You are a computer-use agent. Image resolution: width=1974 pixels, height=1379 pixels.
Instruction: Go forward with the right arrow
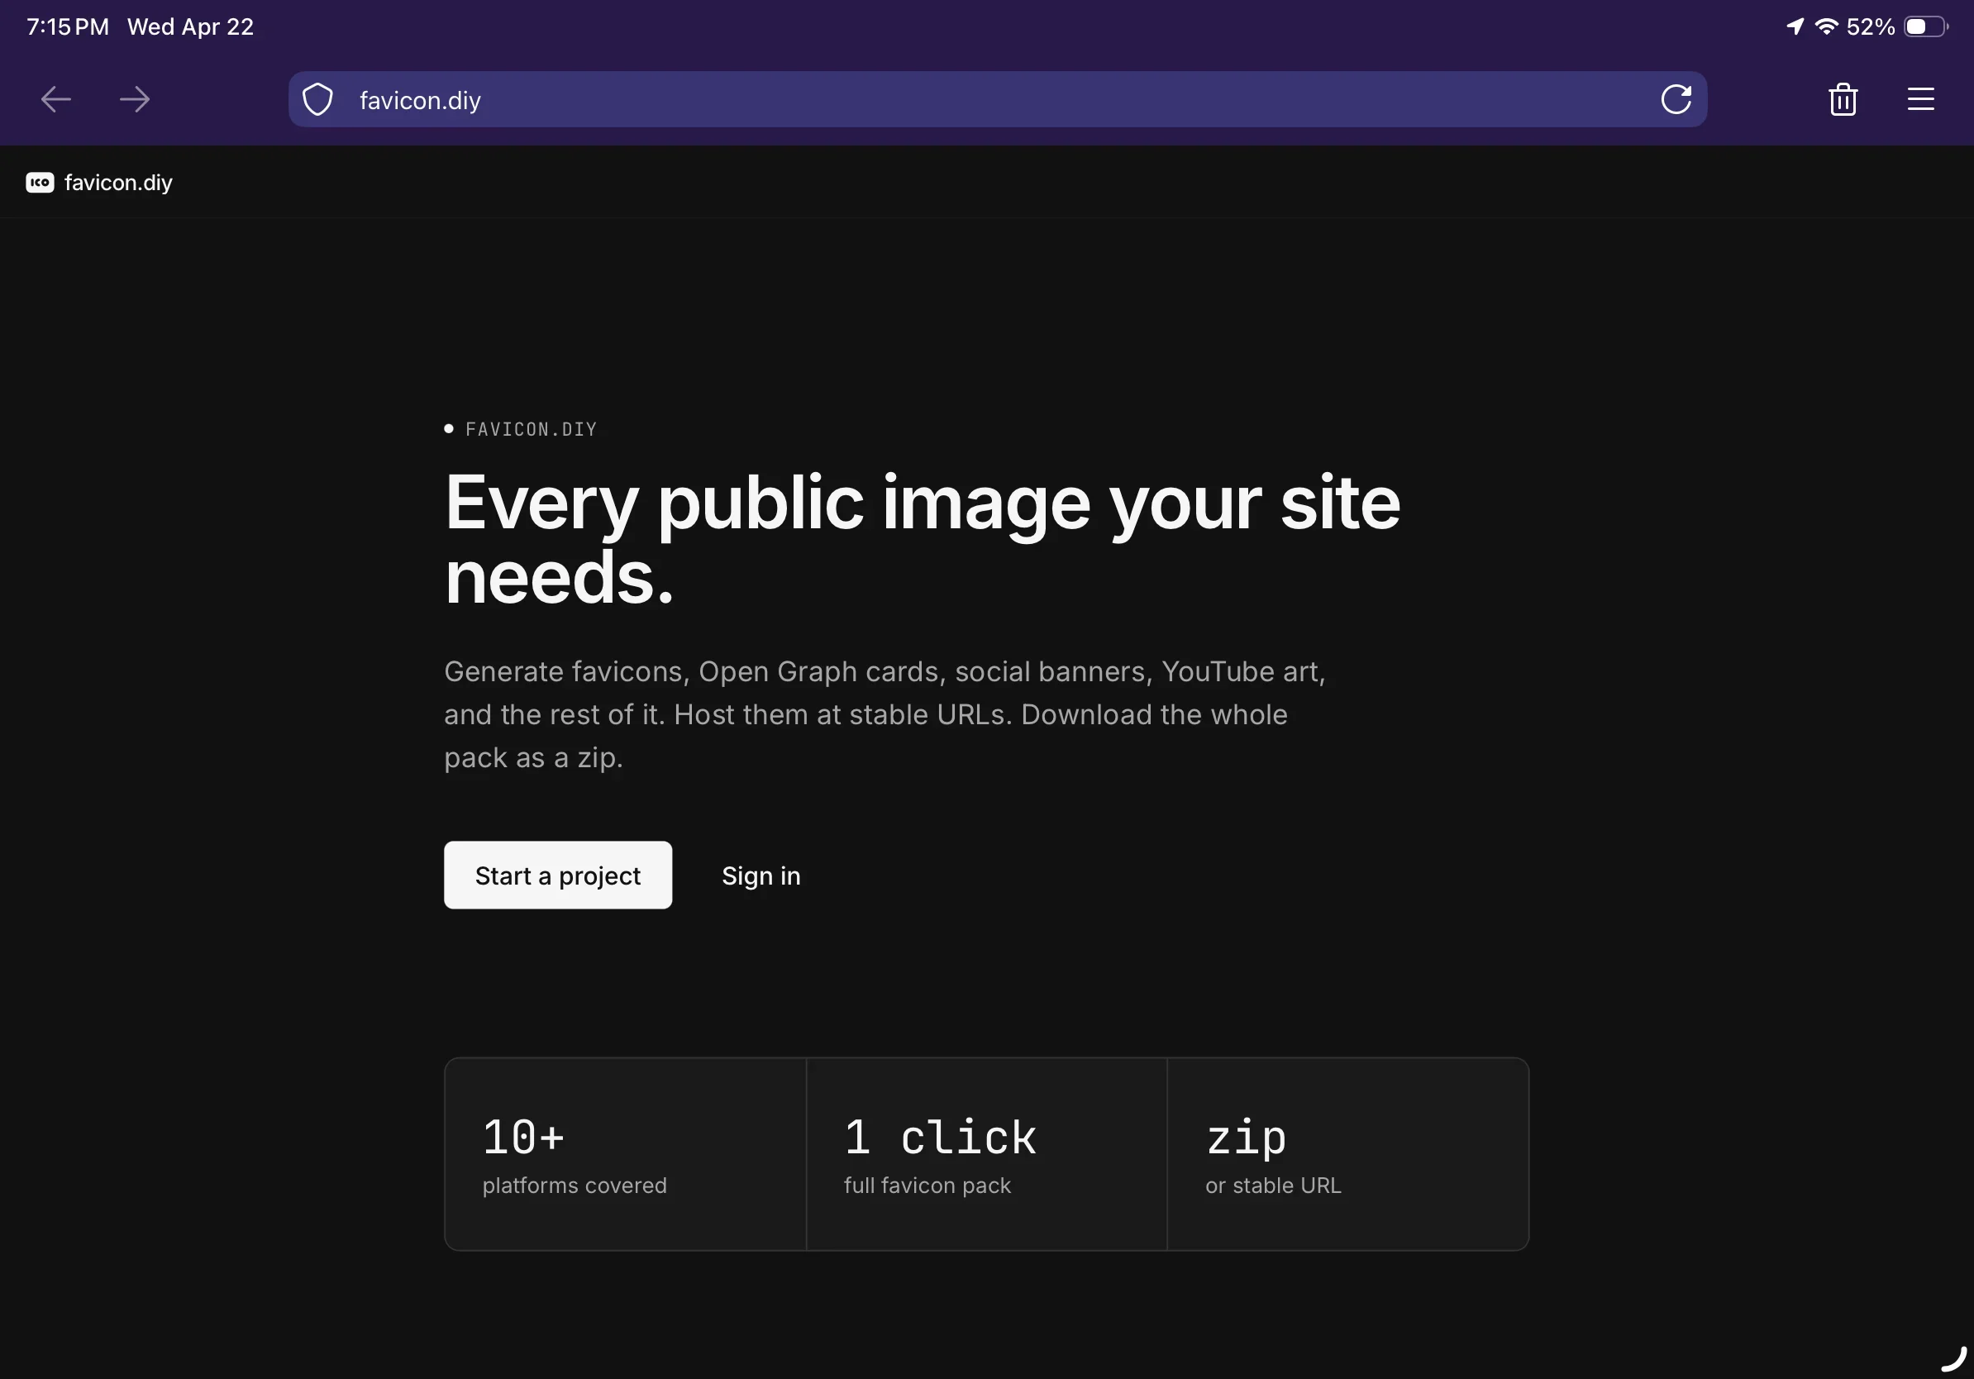point(135,100)
